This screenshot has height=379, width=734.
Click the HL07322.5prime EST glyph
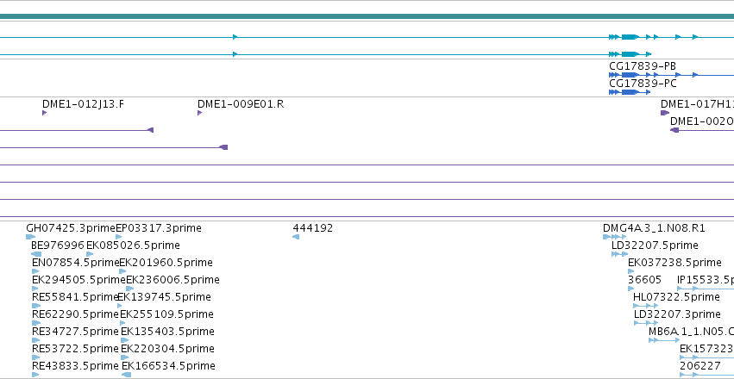coord(645,306)
